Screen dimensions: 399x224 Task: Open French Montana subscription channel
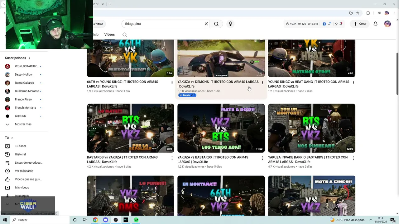pos(24,108)
